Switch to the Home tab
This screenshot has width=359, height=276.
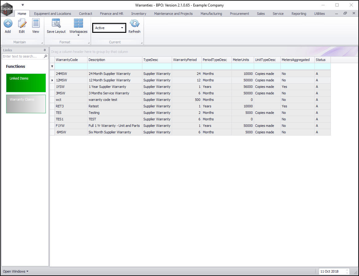click(22, 14)
